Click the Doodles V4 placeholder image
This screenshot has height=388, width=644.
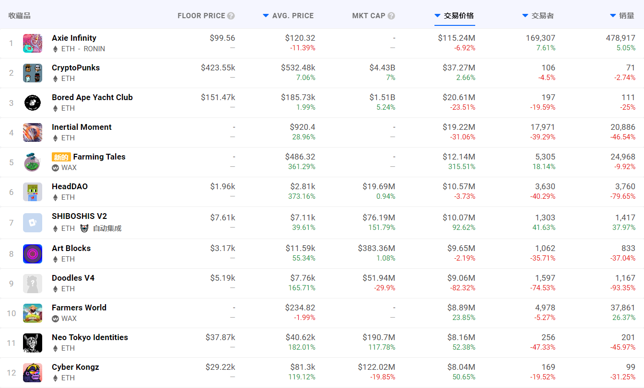(33, 284)
